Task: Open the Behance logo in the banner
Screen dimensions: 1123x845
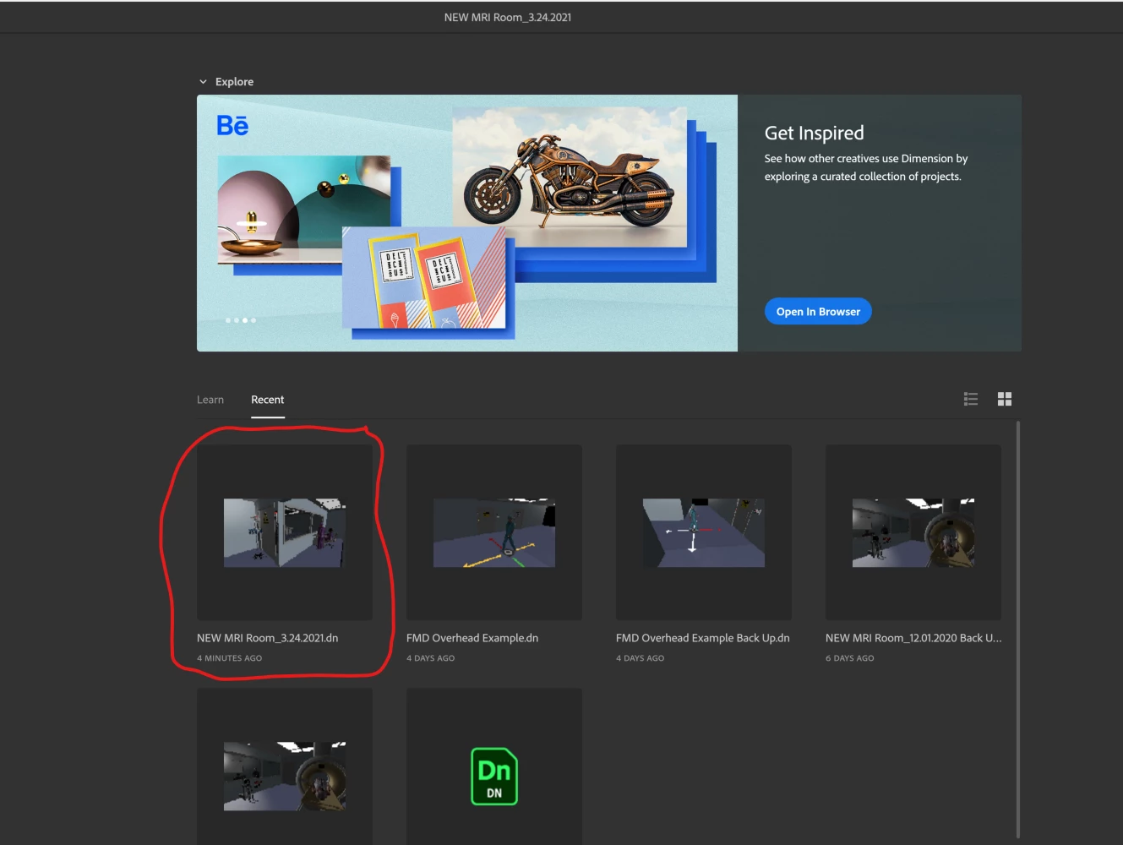Action: coord(232,125)
